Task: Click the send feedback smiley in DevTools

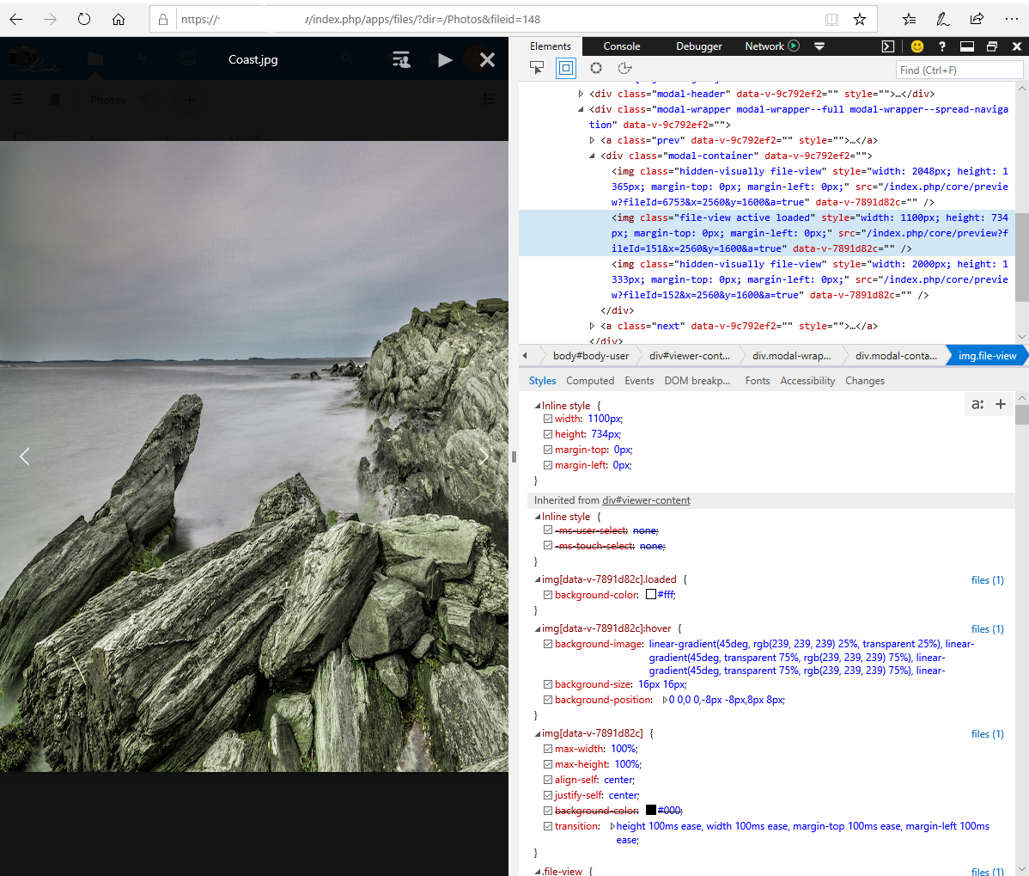Action: pos(916,46)
